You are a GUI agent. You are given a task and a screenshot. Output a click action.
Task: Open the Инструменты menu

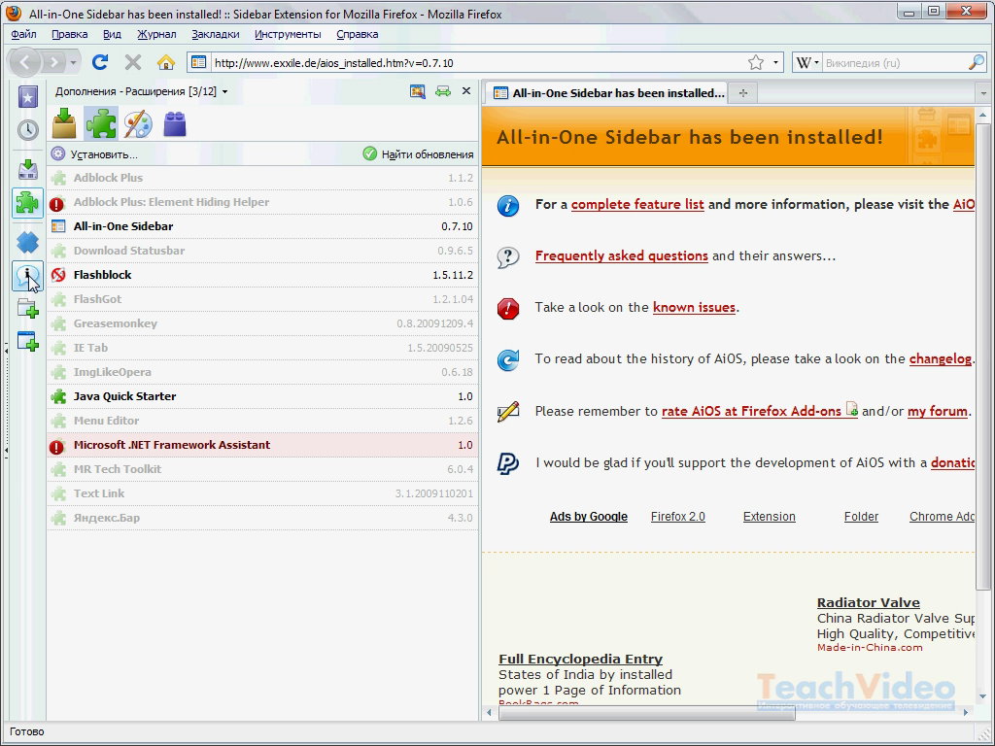pos(288,34)
